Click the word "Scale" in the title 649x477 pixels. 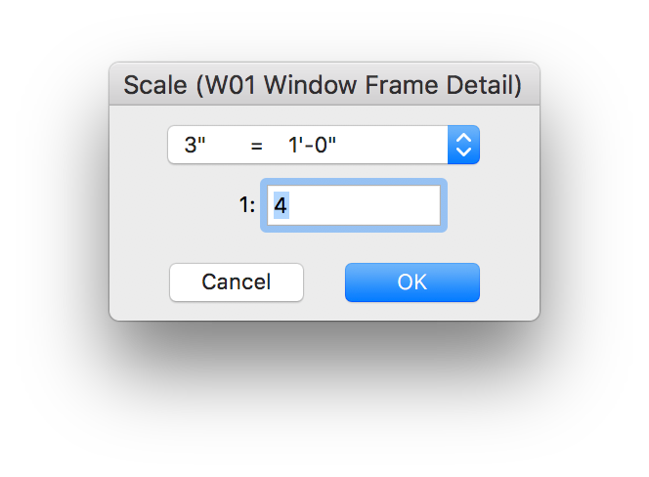[154, 85]
